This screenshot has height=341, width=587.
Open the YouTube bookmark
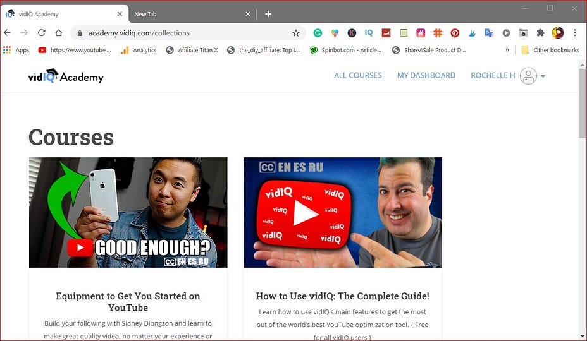[x=75, y=50]
